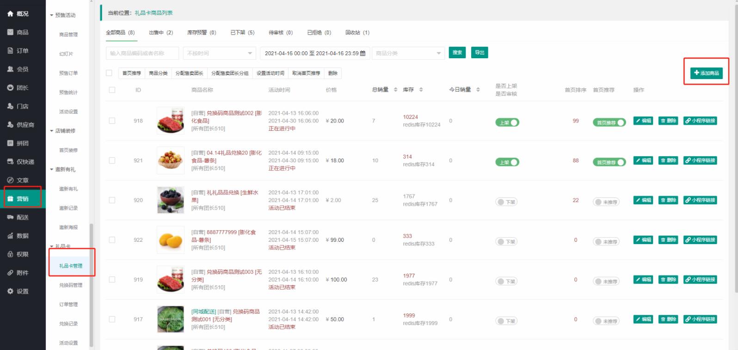Image resolution: width=738 pixels, height=350 pixels.
Task: Switch to the 待审核 (0) tab
Action: [x=281, y=32]
